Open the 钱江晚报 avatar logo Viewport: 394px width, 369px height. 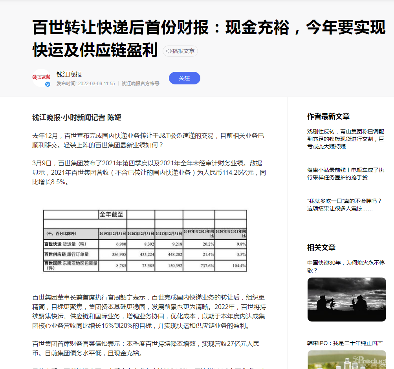click(x=42, y=78)
